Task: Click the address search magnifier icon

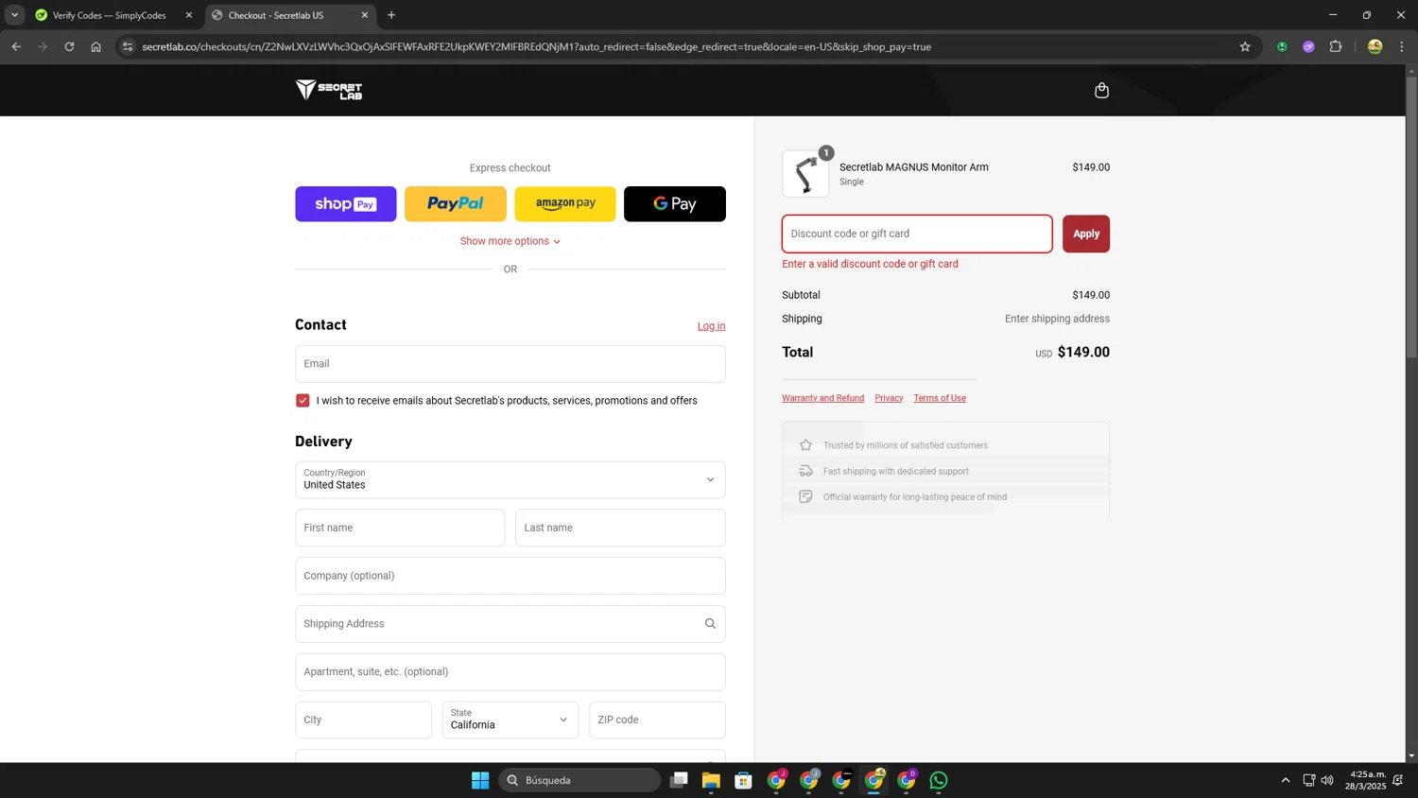Action: (x=710, y=623)
